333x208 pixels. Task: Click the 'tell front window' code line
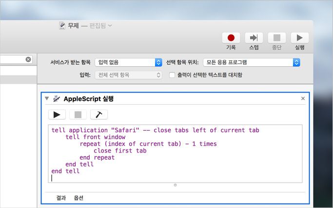(96, 137)
